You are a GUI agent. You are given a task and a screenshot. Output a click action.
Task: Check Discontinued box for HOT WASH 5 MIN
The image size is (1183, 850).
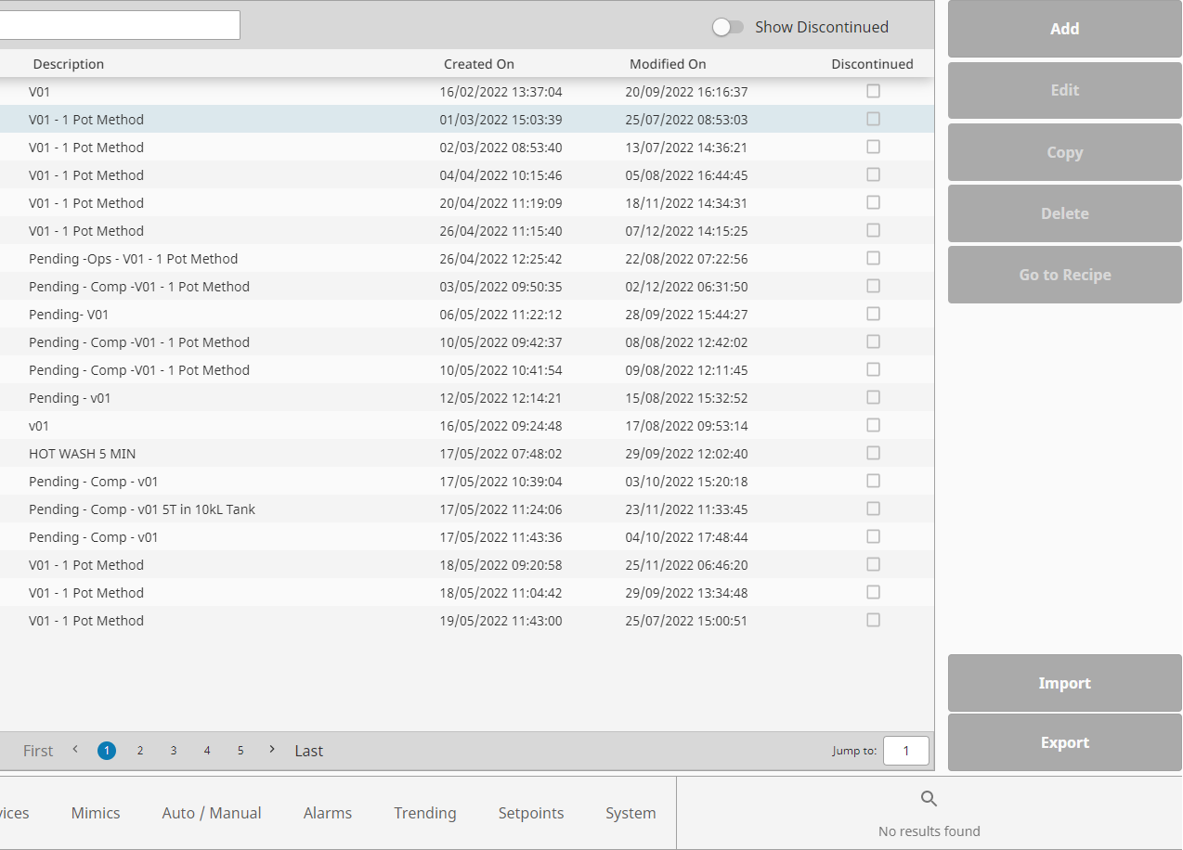pos(873,453)
